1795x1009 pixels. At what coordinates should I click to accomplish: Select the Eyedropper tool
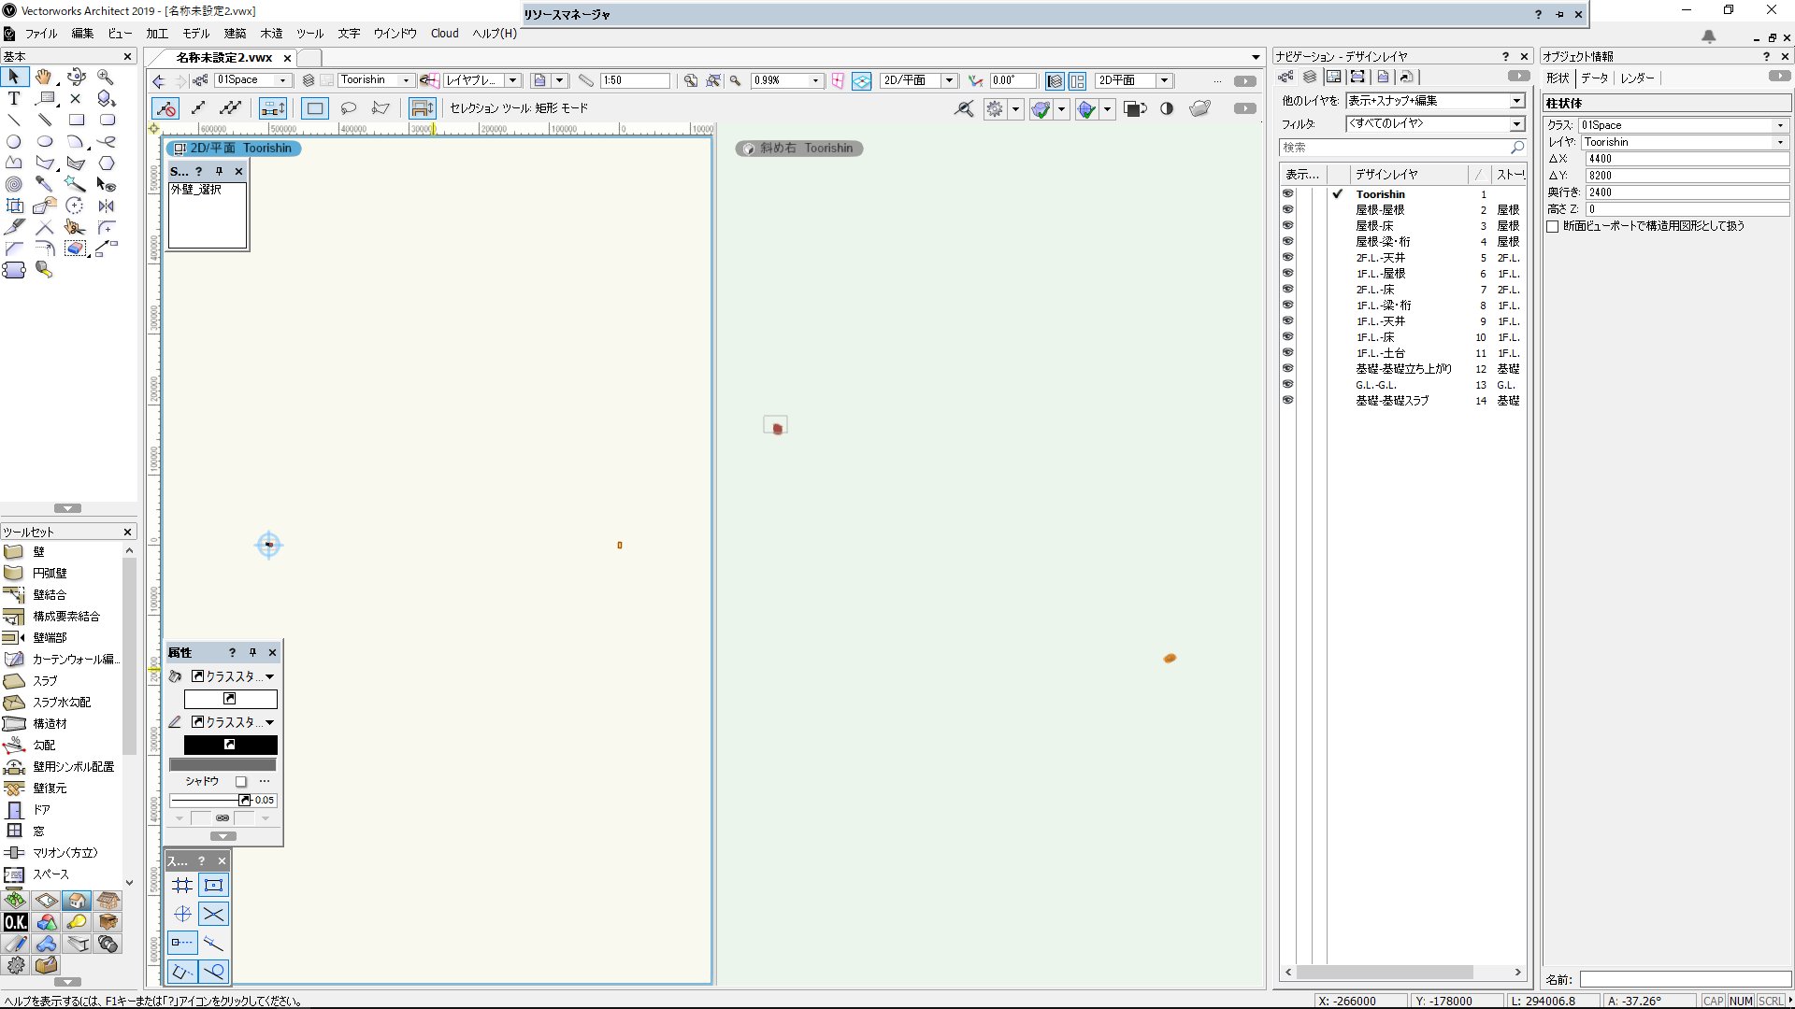(44, 184)
